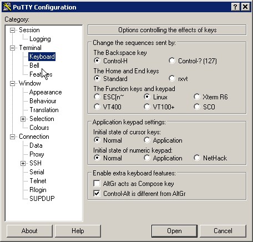Open the SSH category
253x242 pixels.
[x=36, y=163]
